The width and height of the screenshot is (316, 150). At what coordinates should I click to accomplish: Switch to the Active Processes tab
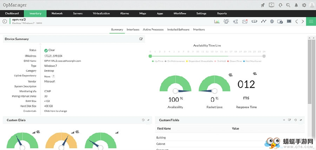pos(153,29)
